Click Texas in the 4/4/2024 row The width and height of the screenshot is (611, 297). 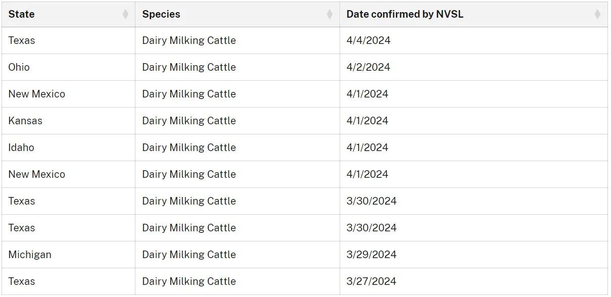click(x=22, y=40)
